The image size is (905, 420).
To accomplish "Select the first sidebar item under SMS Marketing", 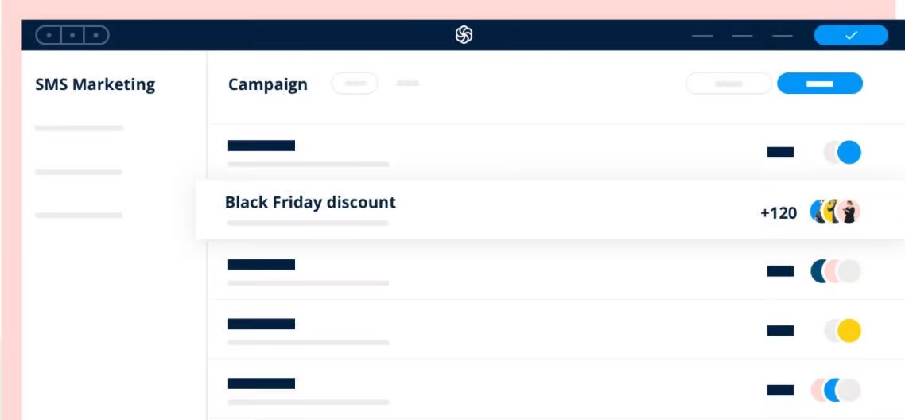I will point(79,128).
